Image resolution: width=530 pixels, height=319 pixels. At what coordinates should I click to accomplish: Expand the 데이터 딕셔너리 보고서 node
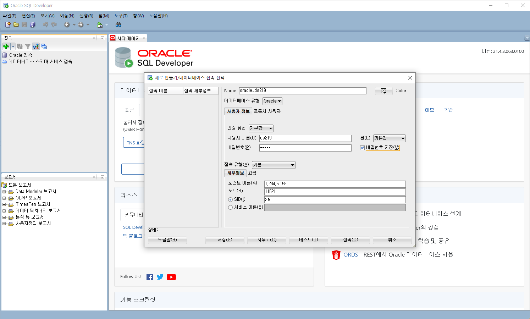[4, 211]
